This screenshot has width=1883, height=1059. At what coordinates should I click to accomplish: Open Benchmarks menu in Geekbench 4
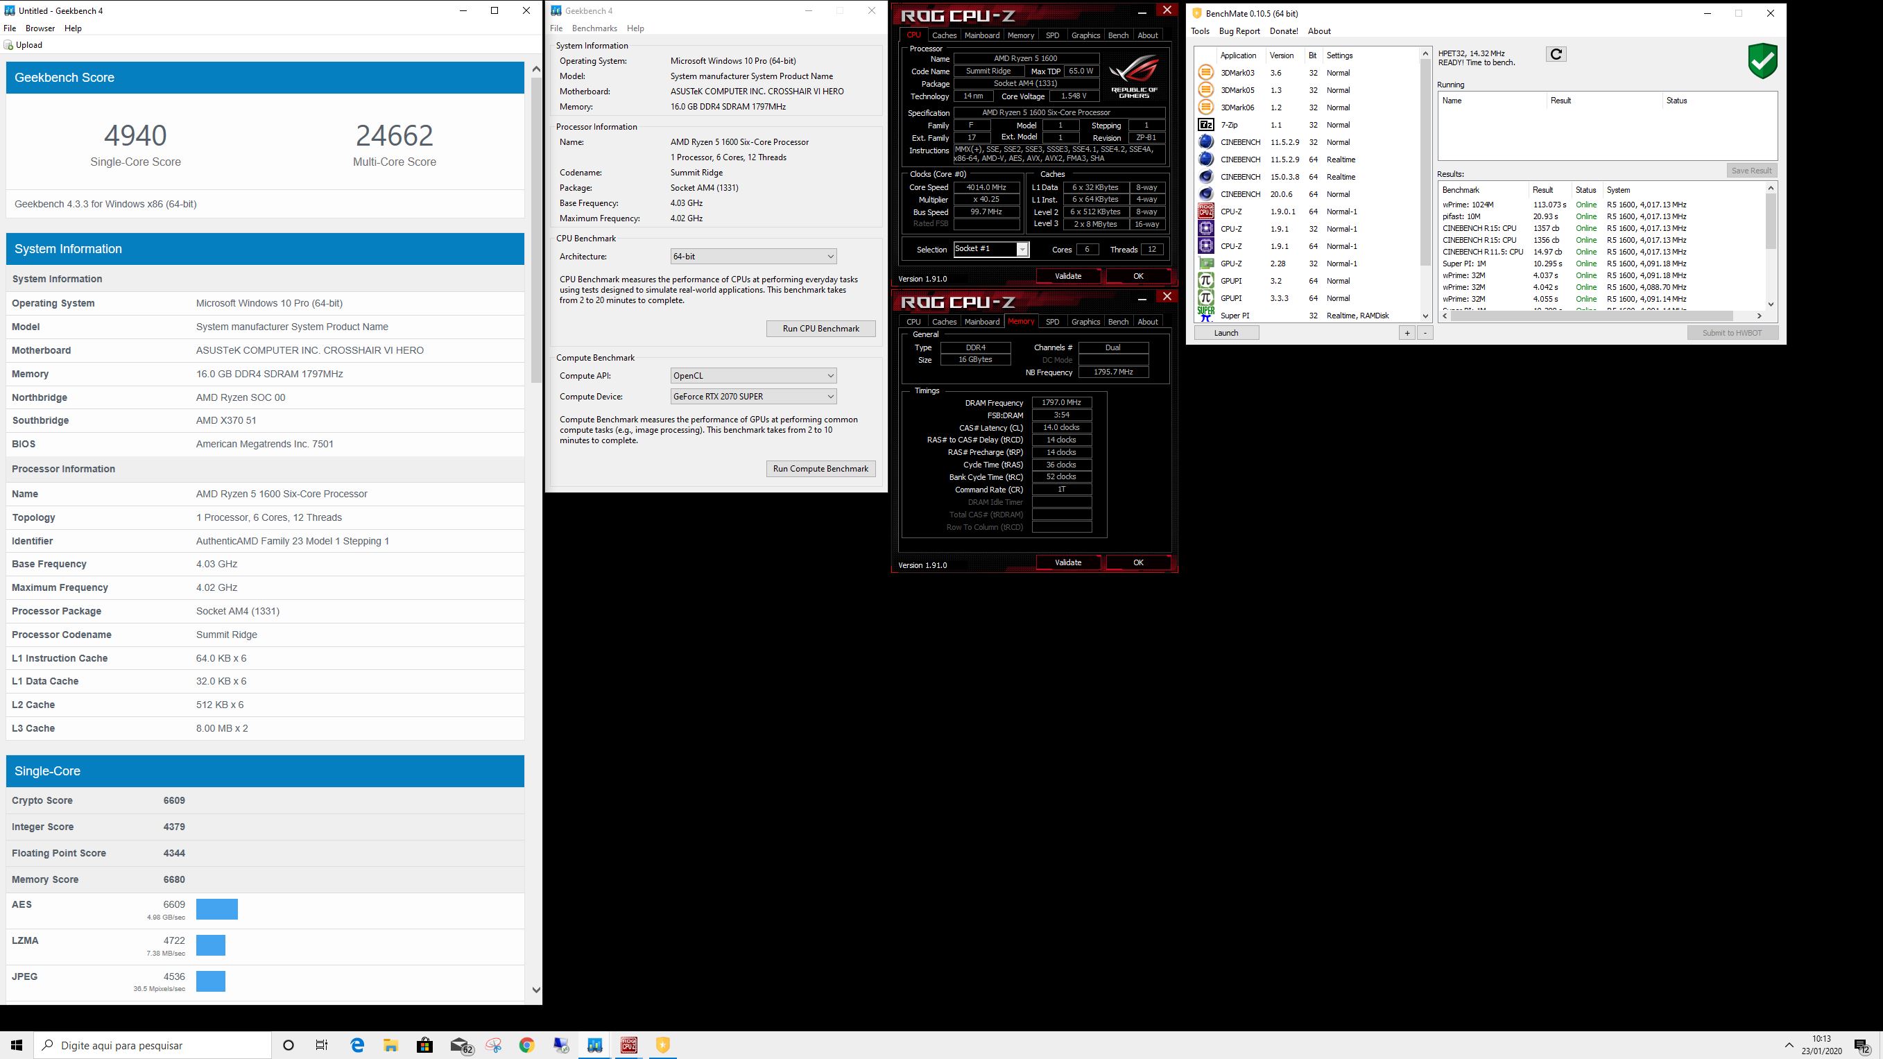(594, 28)
